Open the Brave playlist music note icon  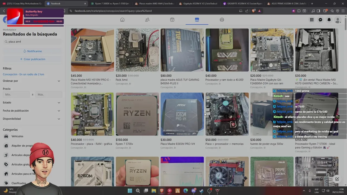click(313, 11)
